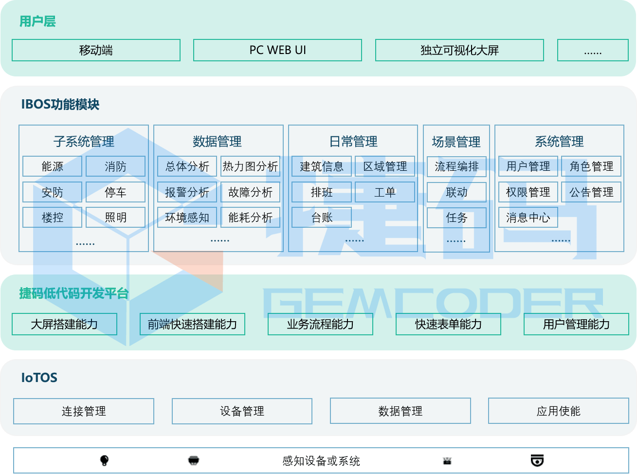Click the 用户管理能力 box
Viewport: 637px width, 474px height.
[x=577, y=324]
